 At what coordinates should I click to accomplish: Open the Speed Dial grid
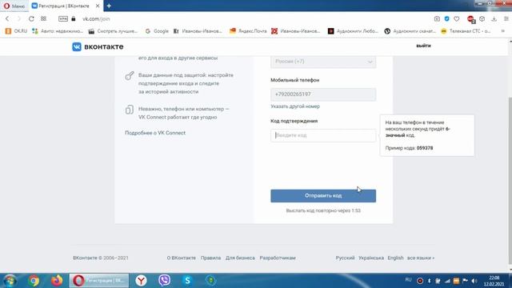click(43, 19)
